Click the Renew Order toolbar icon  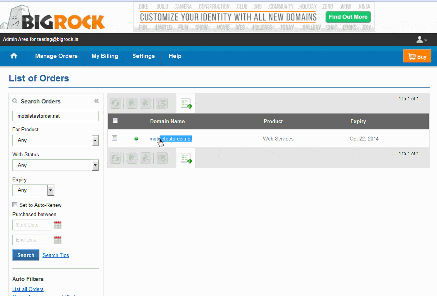(115, 103)
